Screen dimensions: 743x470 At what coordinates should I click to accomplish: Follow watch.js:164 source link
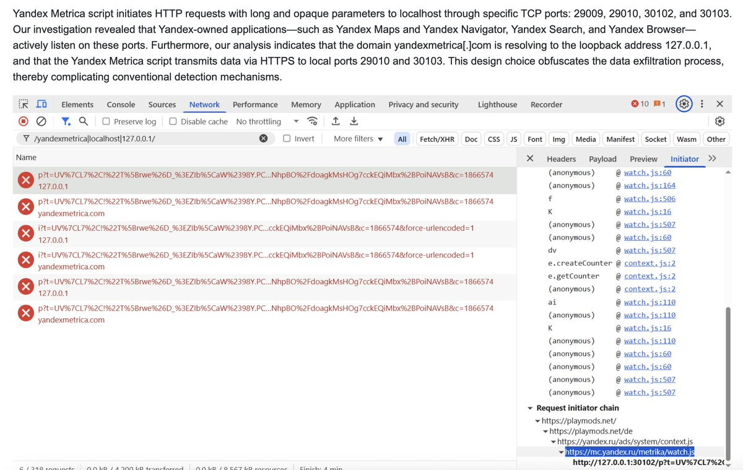[650, 186]
